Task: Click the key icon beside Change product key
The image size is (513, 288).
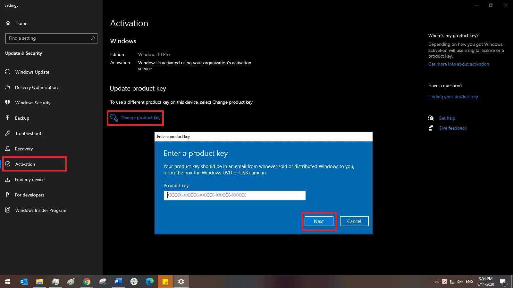Action: 114,118
